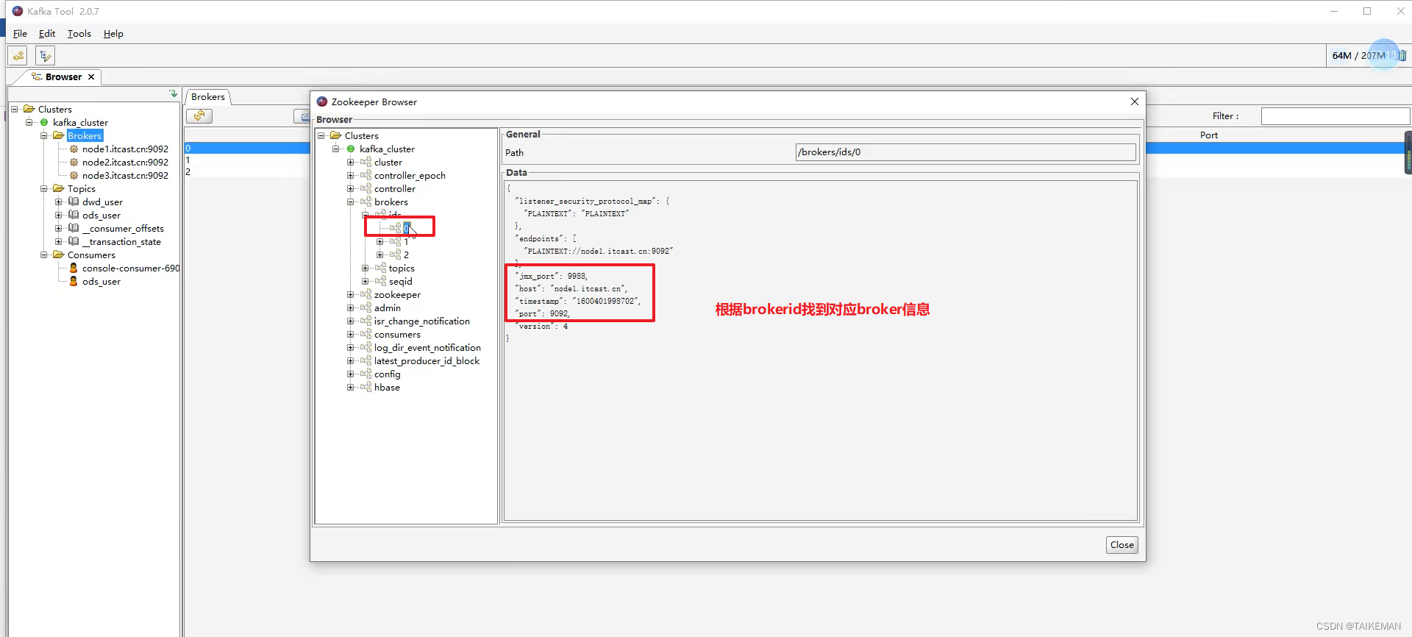Click node3.itcast.cn:9092 broker gear icon
This screenshot has width=1412, height=637.
[74, 176]
